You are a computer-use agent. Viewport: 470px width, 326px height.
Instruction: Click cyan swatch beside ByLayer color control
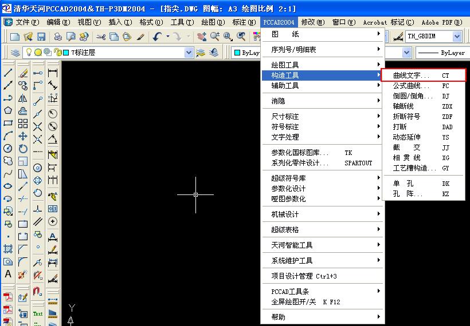pyautogui.click(x=237, y=53)
